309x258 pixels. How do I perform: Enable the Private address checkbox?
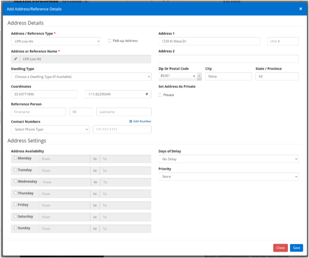(160, 95)
